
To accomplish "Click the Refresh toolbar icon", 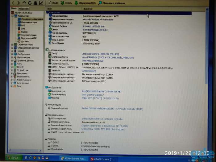I will tap(30, 2).
